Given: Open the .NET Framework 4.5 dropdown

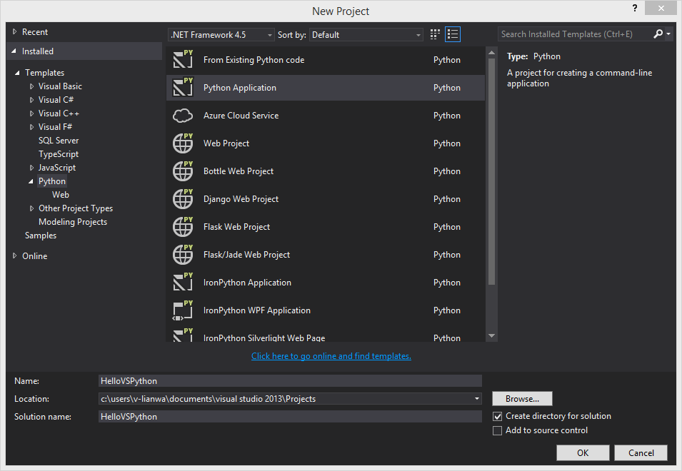Looking at the screenshot, I should (221, 35).
